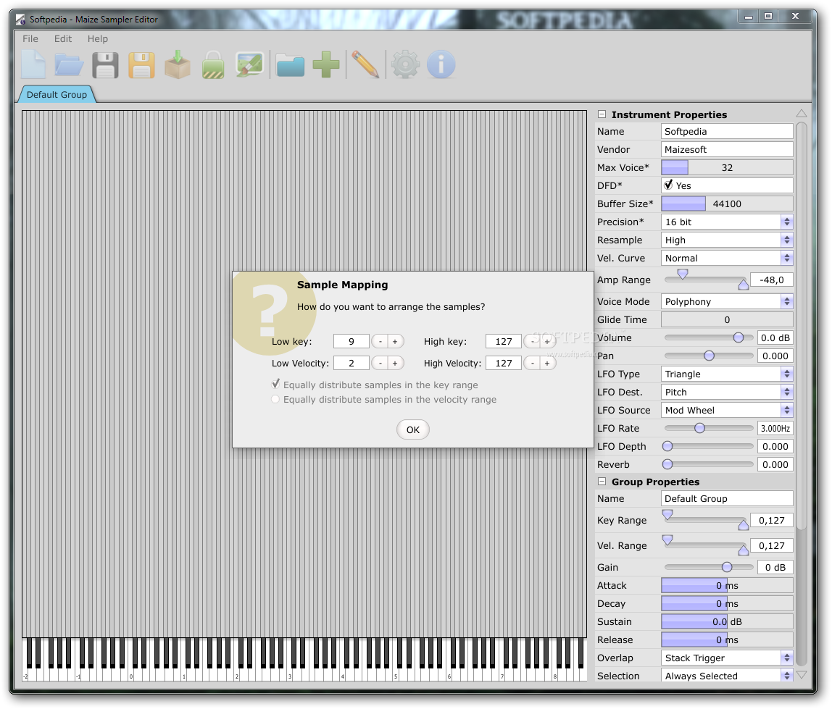
Task: Open the Resample High dropdown
Action: pyautogui.click(x=727, y=240)
